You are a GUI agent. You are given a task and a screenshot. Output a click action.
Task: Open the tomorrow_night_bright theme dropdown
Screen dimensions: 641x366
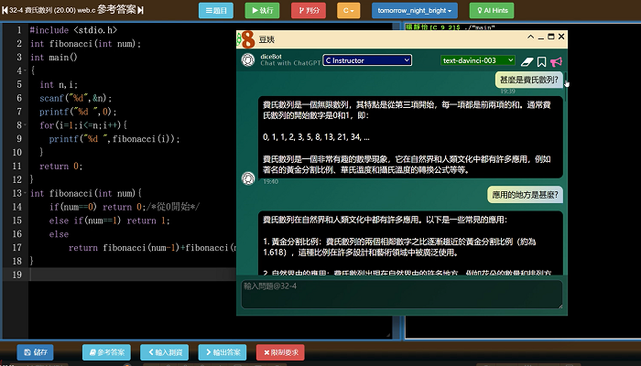[x=414, y=11]
